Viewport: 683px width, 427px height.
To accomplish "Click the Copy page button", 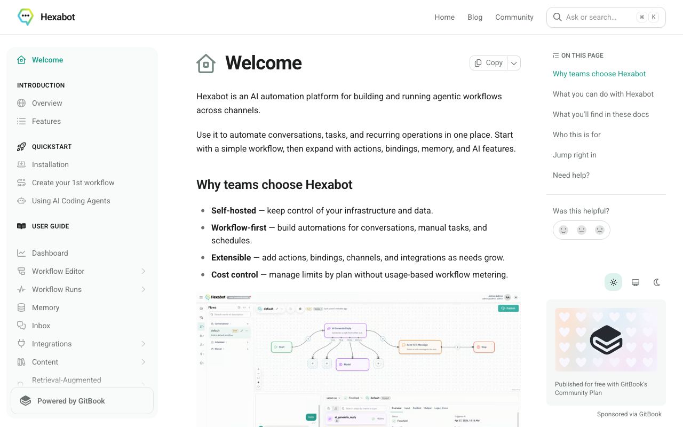I will 489,63.
